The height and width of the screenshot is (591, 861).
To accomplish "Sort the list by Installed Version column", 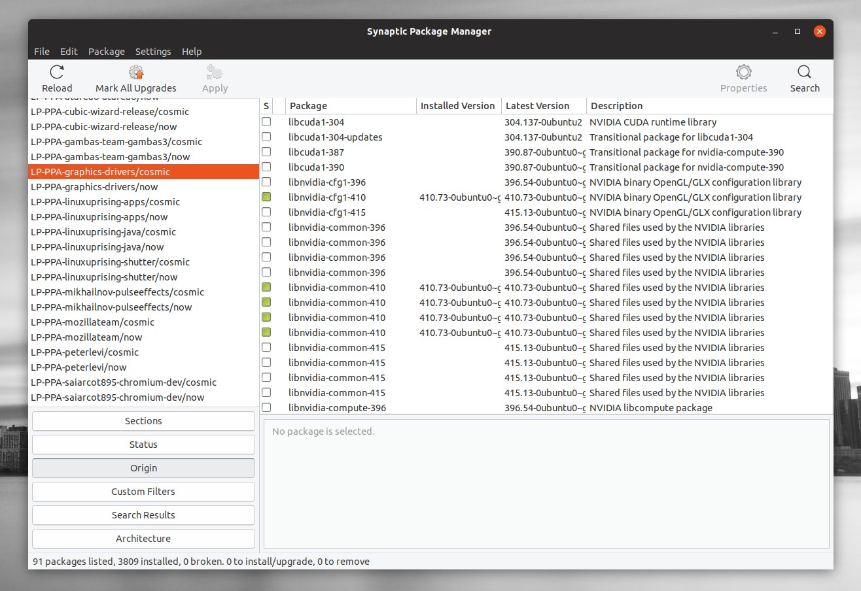I will (x=457, y=105).
